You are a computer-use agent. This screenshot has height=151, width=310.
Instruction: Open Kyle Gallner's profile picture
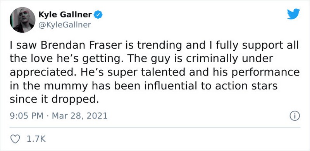[22, 20]
